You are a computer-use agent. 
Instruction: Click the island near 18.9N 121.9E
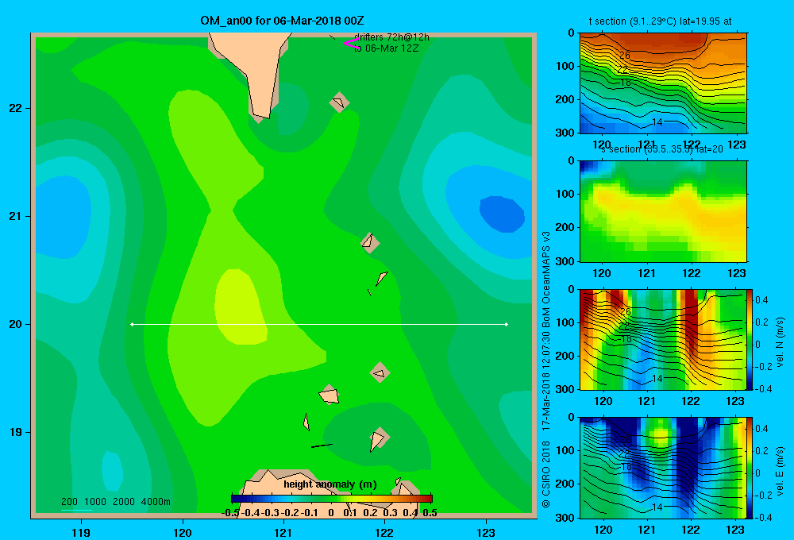[x=379, y=438]
